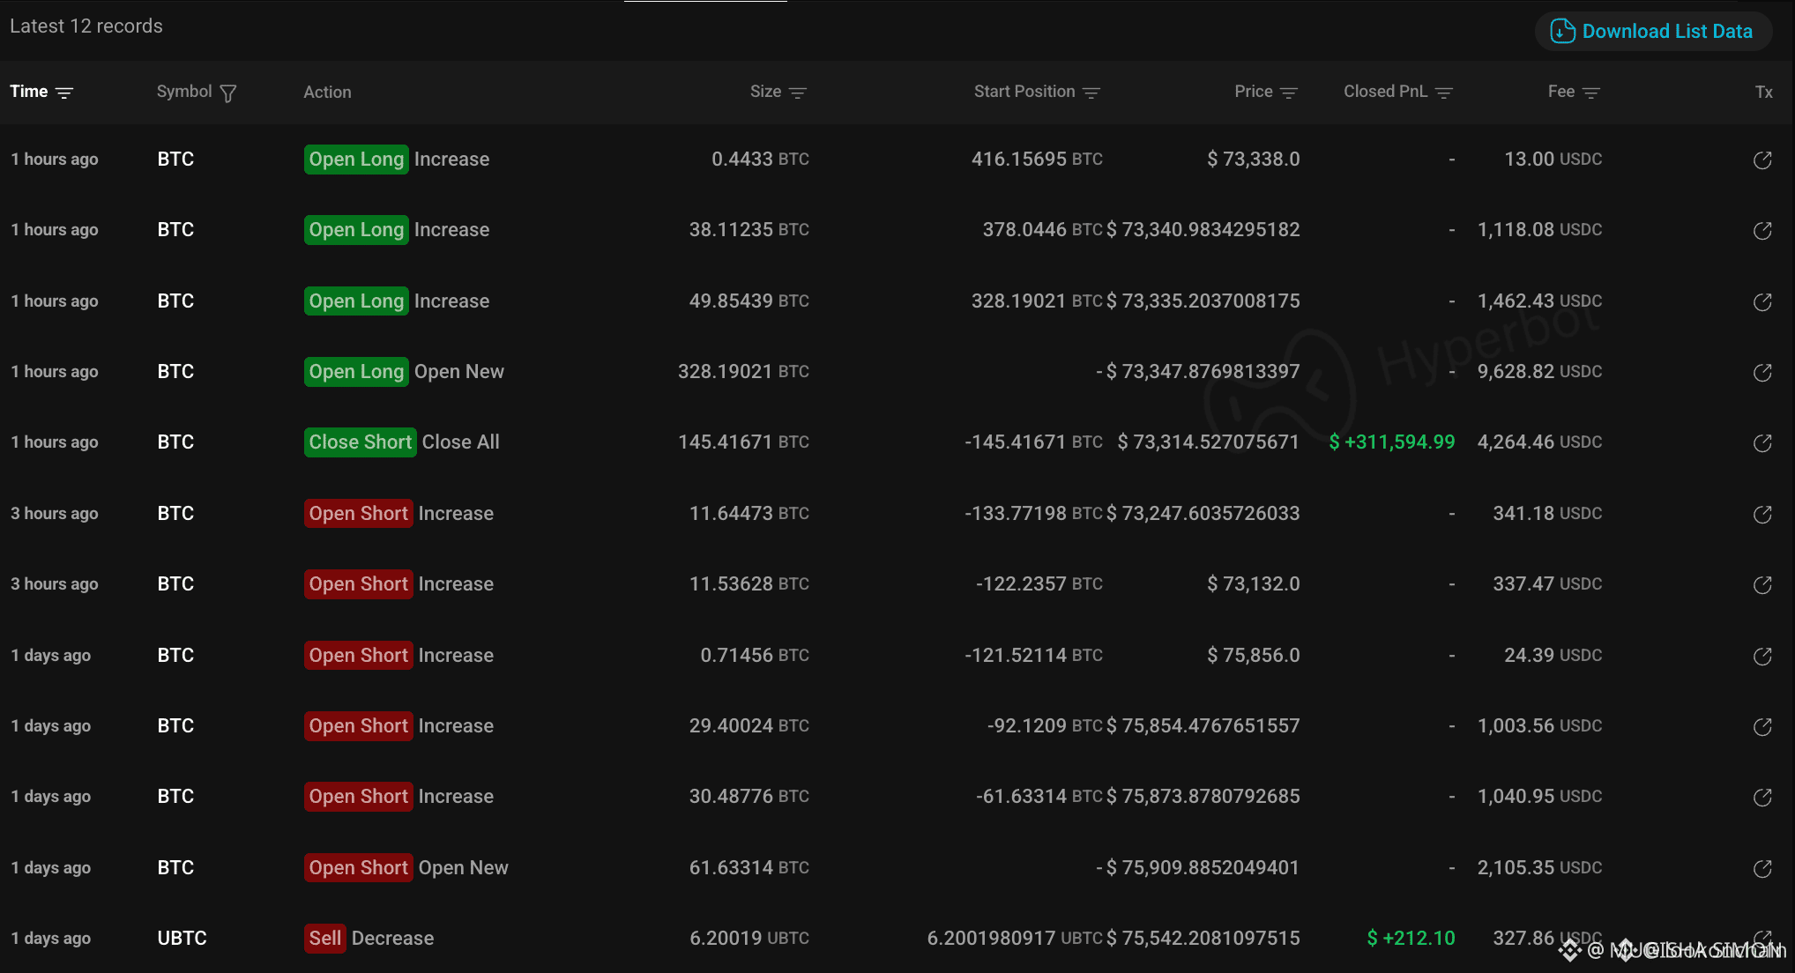Click the "11.64473 BTC" size value
1795x973 pixels.
[749, 513]
